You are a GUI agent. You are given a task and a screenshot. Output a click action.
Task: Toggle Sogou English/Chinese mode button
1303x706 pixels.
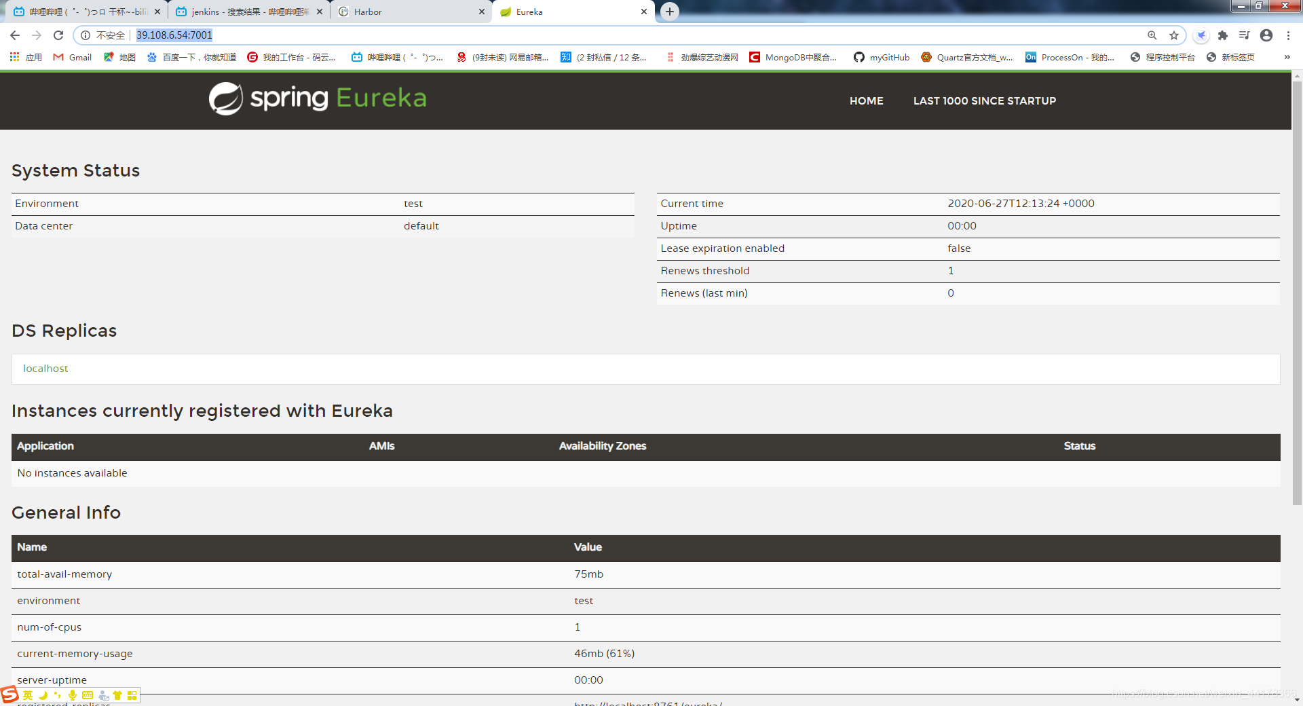(28, 695)
